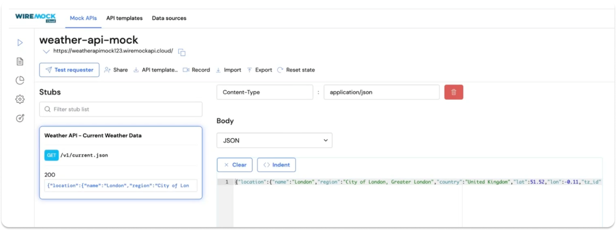This screenshot has height=230, width=616.
Task: Click the weather-api-mock title
Action: pos(89,40)
